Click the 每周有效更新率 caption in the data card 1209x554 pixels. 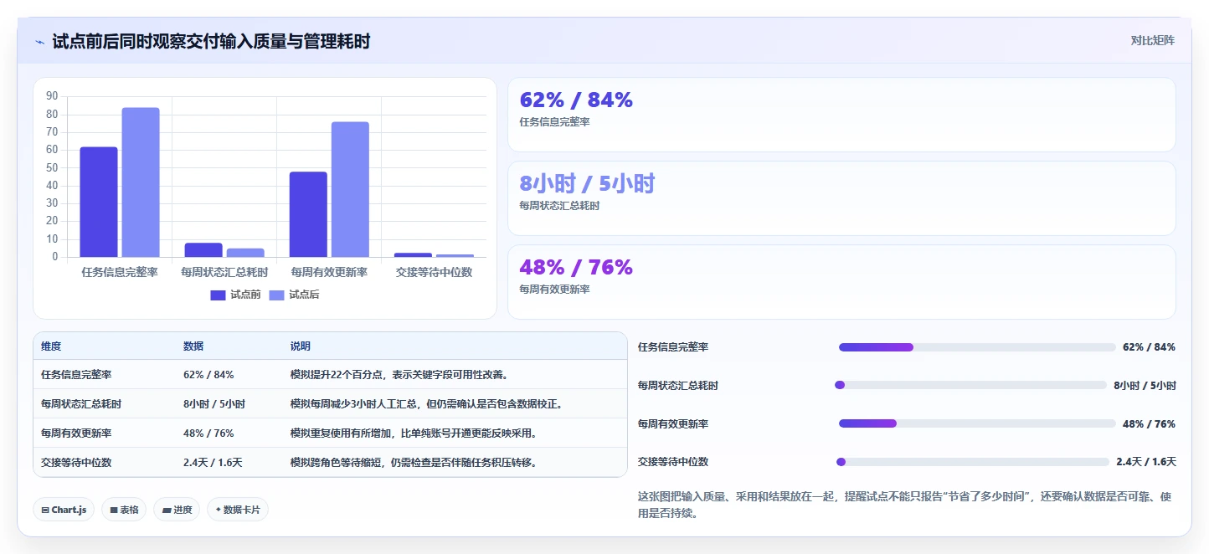coord(555,290)
